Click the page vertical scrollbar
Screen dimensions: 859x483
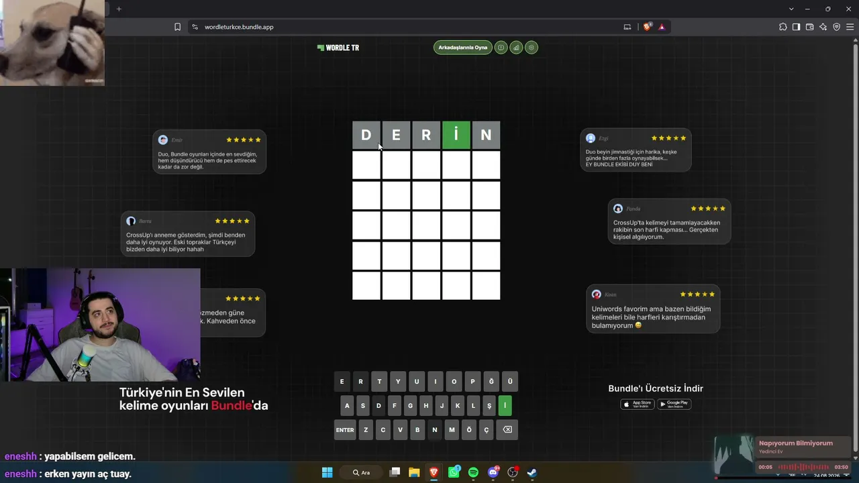[856, 248]
